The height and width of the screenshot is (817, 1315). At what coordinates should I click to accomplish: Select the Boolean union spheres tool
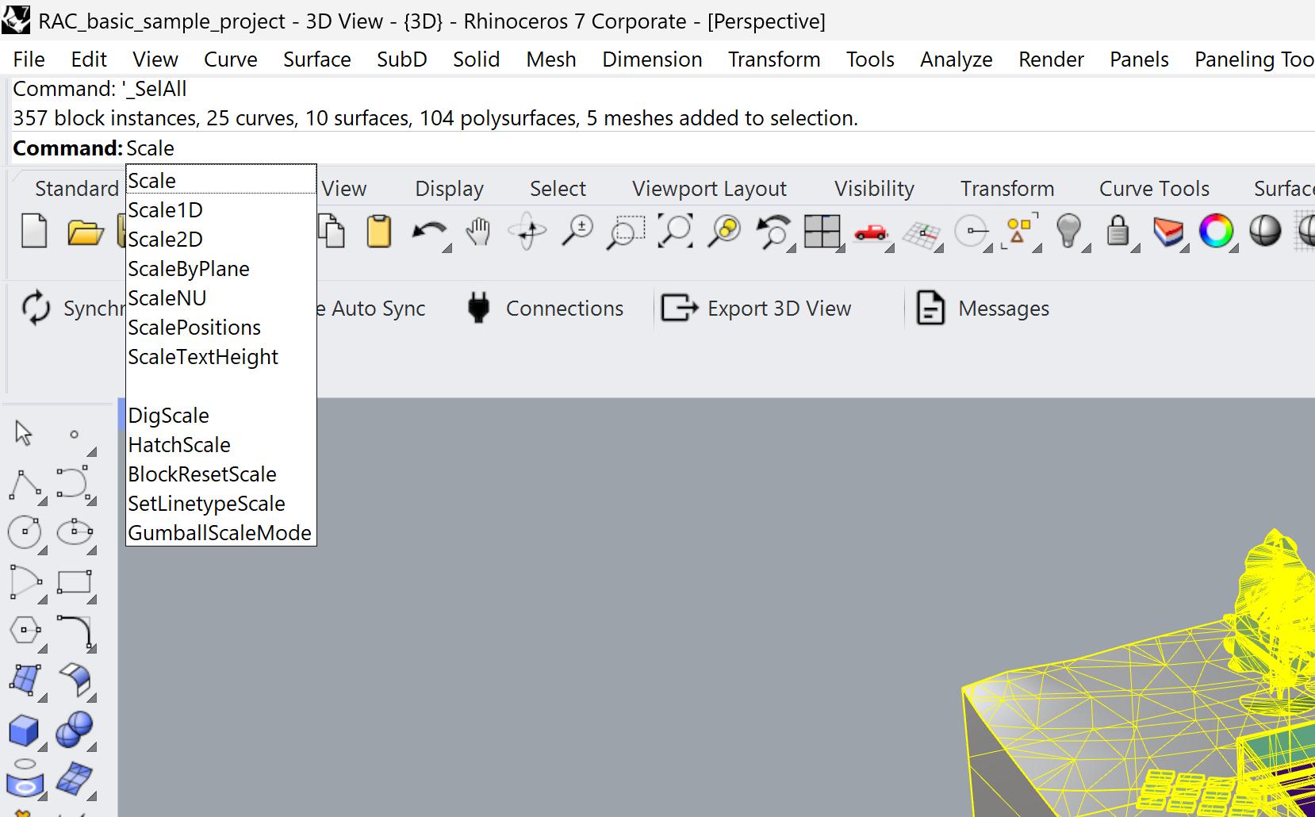pos(75,730)
